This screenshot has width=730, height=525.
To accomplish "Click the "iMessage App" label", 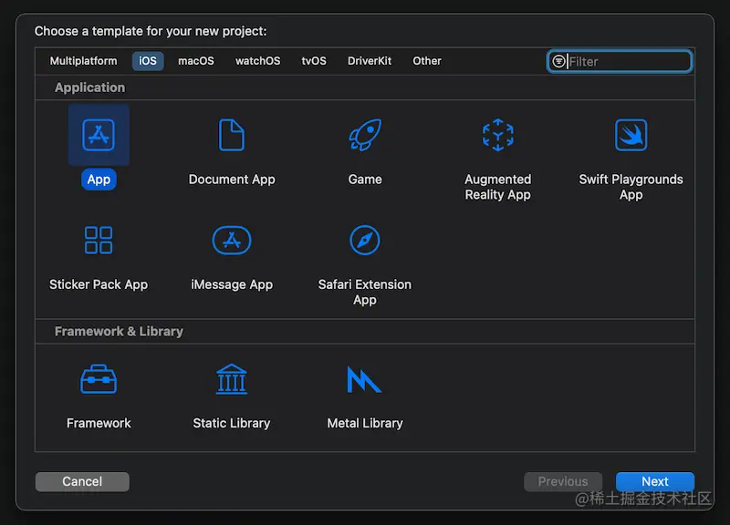I will (x=232, y=284).
